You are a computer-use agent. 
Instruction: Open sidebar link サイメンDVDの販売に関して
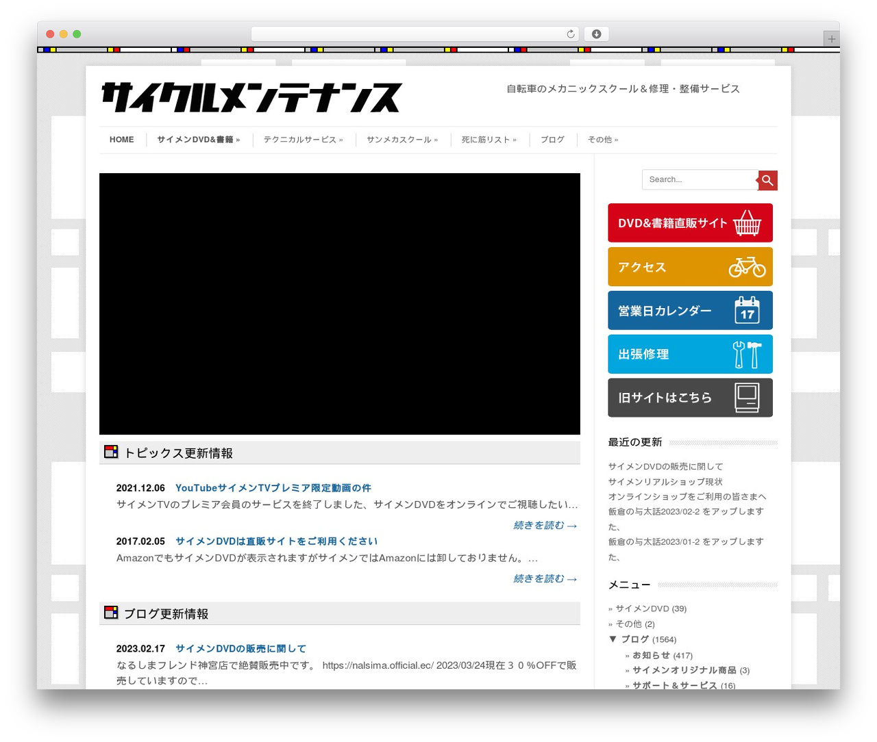tap(665, 467)
